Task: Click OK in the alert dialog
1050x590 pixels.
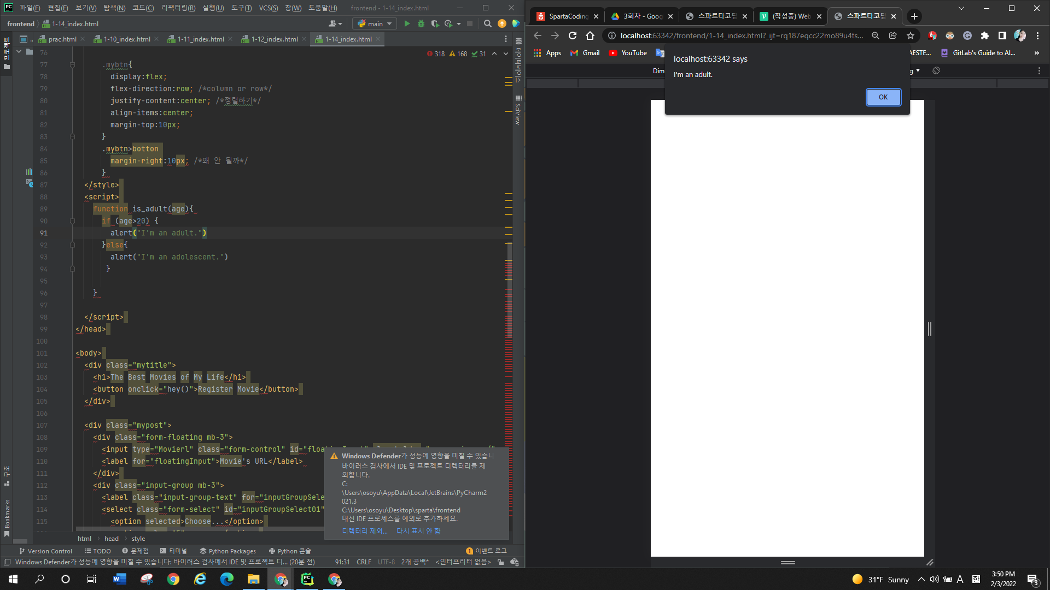Action: tap(883, 97)
